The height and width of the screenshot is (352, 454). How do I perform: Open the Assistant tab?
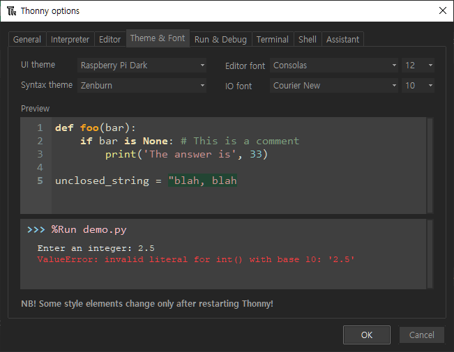click(x=342, y=40)
